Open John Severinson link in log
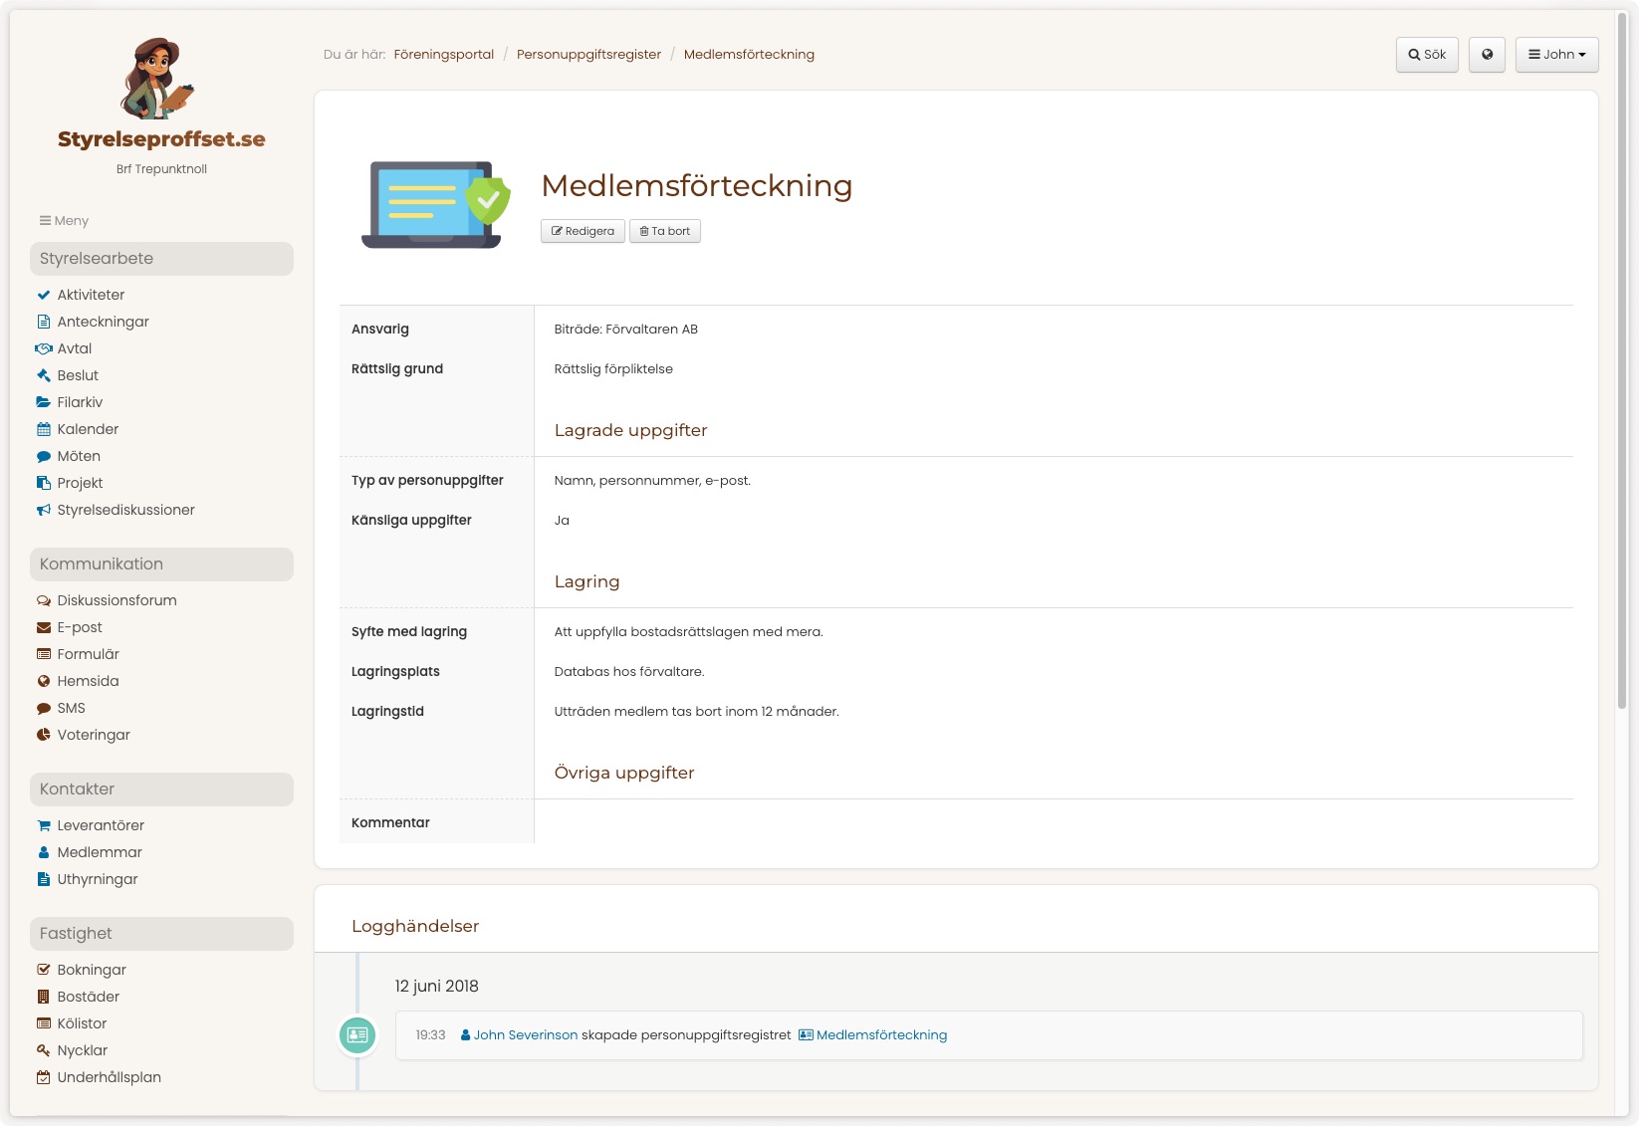This screenshot has width=1639, height=1126. pyautogui.click(x=519, y=1035)
